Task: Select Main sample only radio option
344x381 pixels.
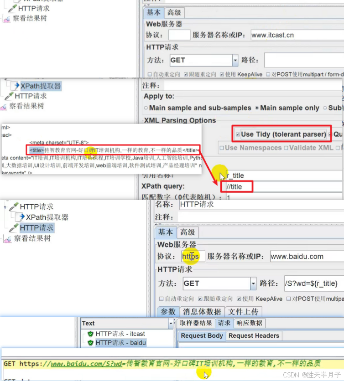Action: tap(257, 108)
